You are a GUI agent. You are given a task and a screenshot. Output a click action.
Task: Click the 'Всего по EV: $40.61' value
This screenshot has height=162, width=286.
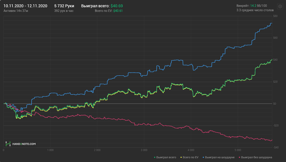[x=109, y=11]
